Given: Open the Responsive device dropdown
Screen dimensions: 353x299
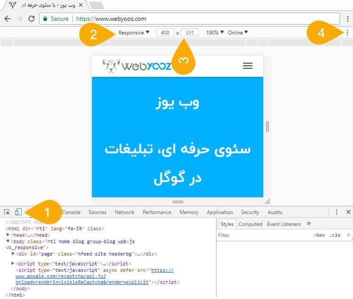Looking at the screenshot, I should (x=134, y=32).
